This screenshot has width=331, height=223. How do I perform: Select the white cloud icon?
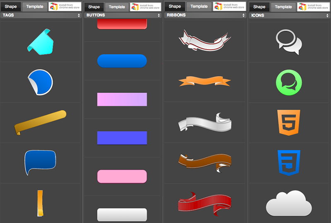point(288,203)
